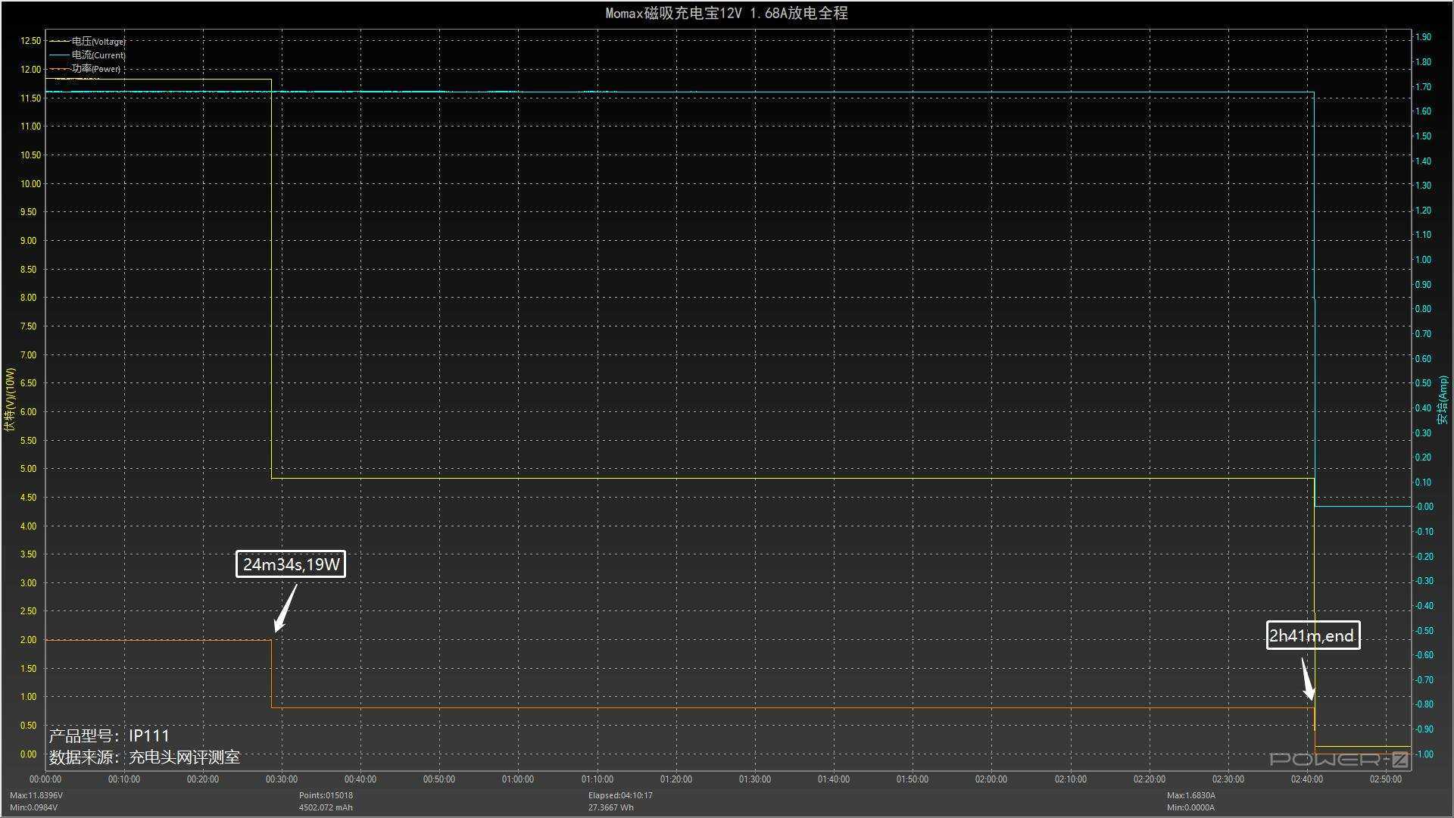Click the Max:11.8396V status value
The width and height of the screenshot is (1454, 818).
tap(36, 795)
